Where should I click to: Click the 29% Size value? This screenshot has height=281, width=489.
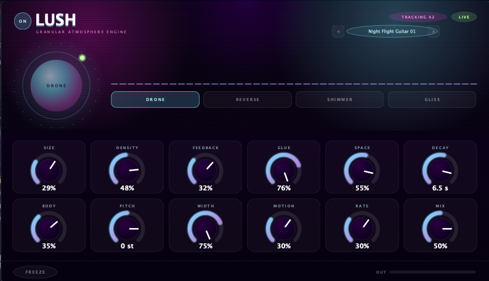[49, 188]
